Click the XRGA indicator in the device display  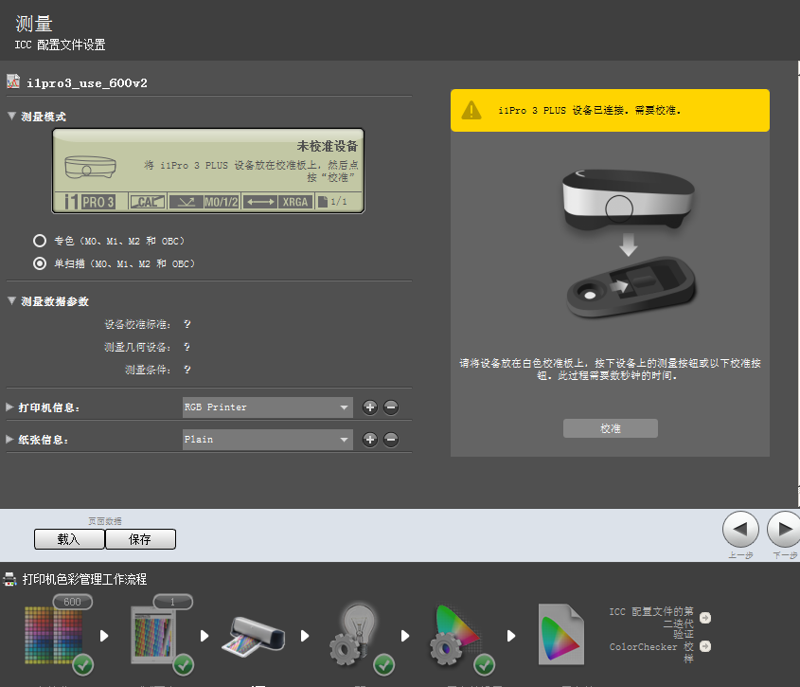[295, 202]
